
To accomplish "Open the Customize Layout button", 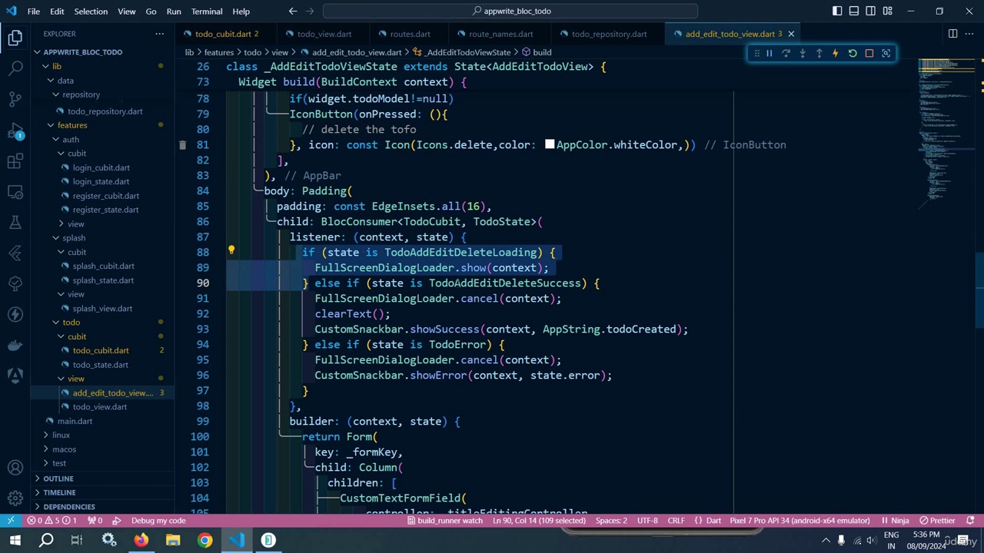I will click(888, 11).
